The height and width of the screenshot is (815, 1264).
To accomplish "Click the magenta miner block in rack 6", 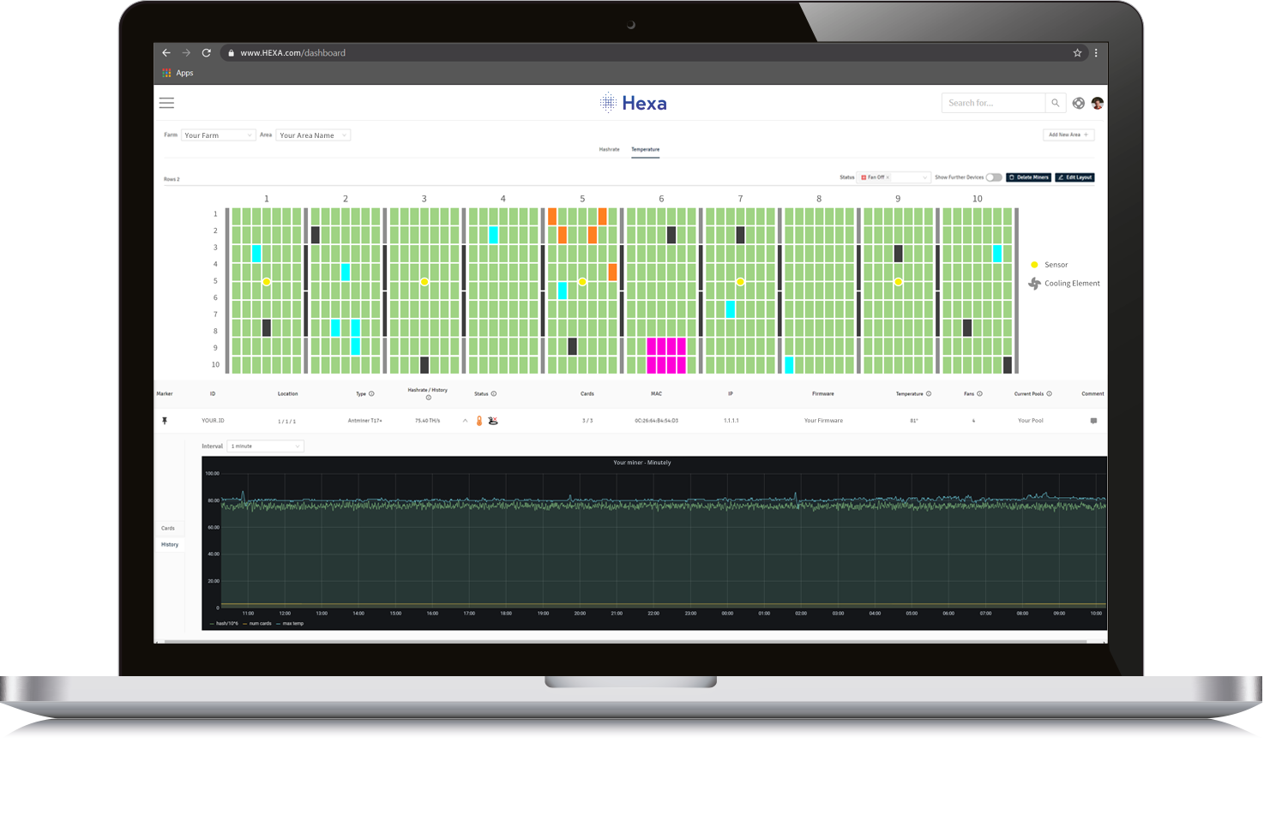I will 666,355.
